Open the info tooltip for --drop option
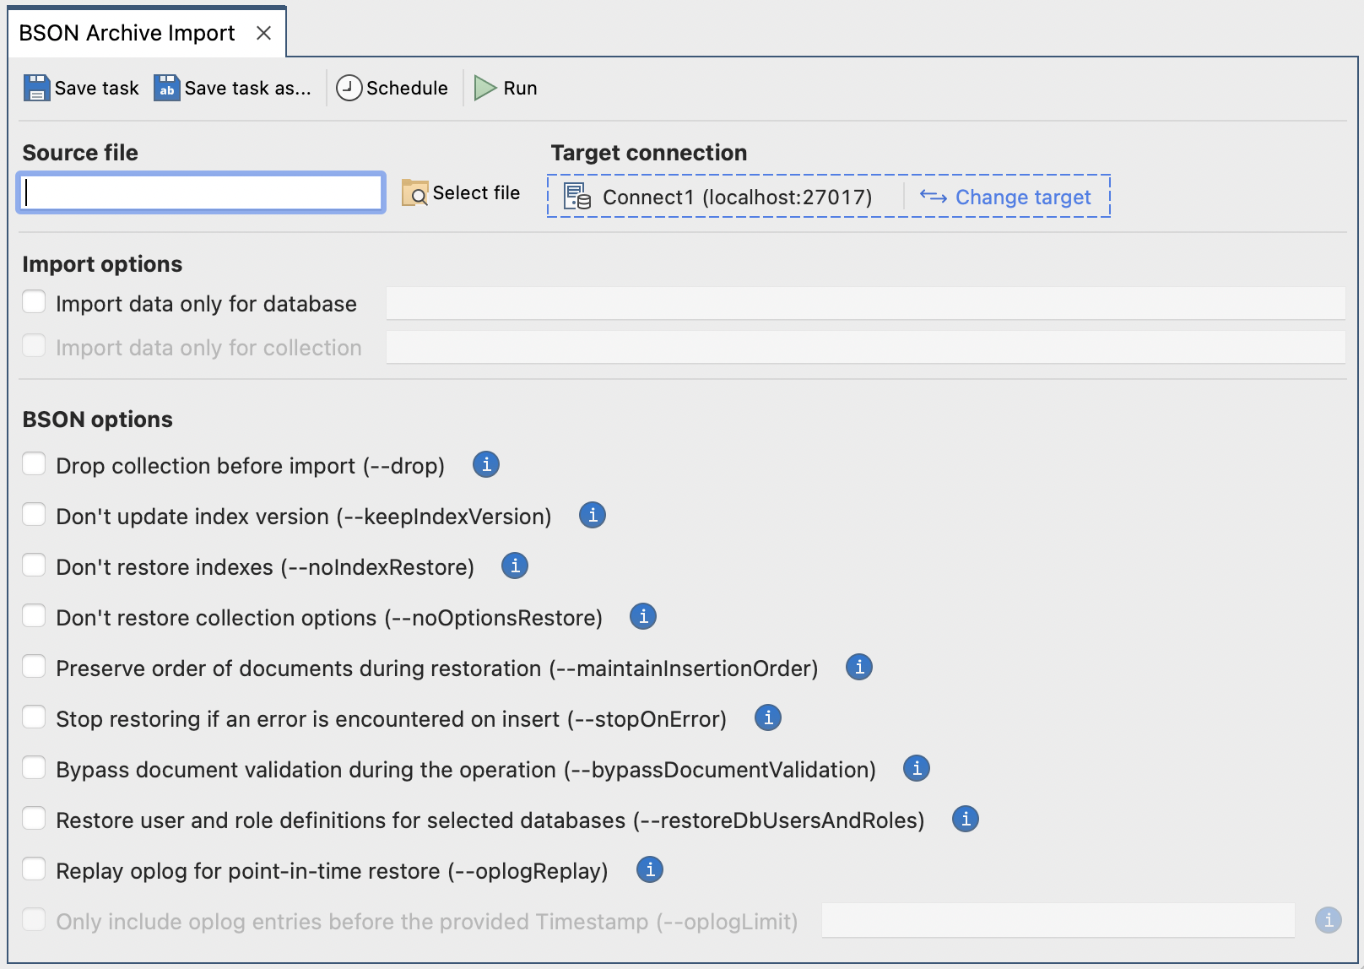Viewport: 1364px width, 969px height. [485, 464]
